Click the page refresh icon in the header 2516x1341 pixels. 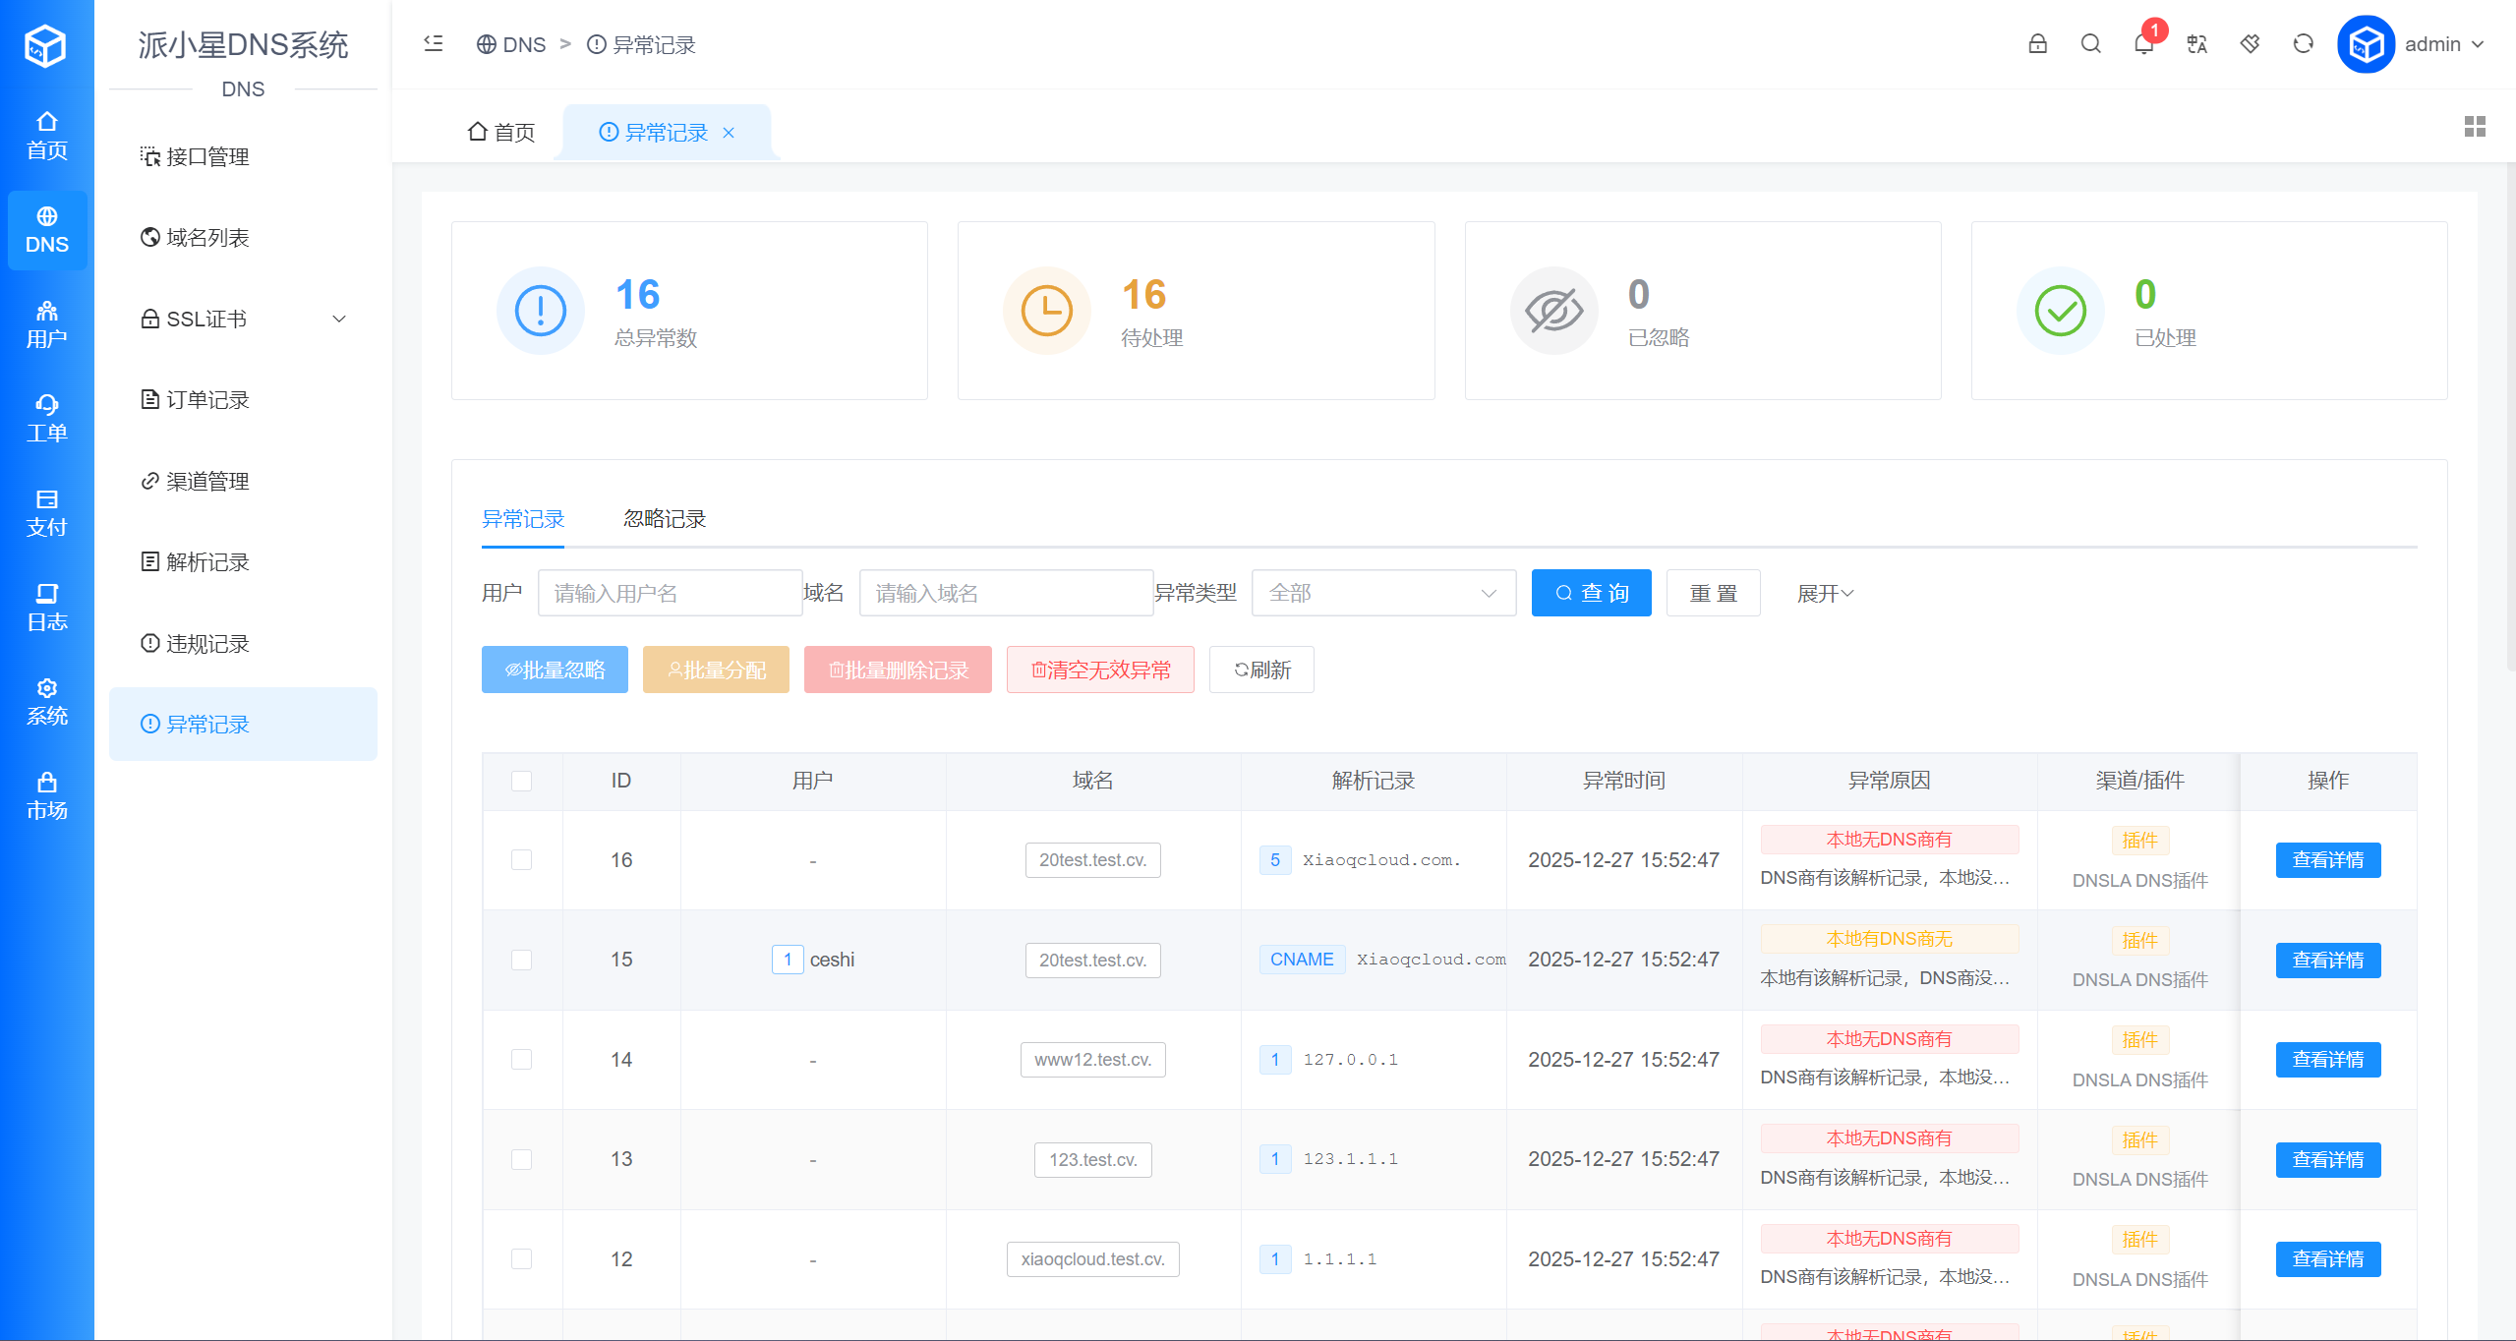pyautogui.click(x=2303, y=44)
